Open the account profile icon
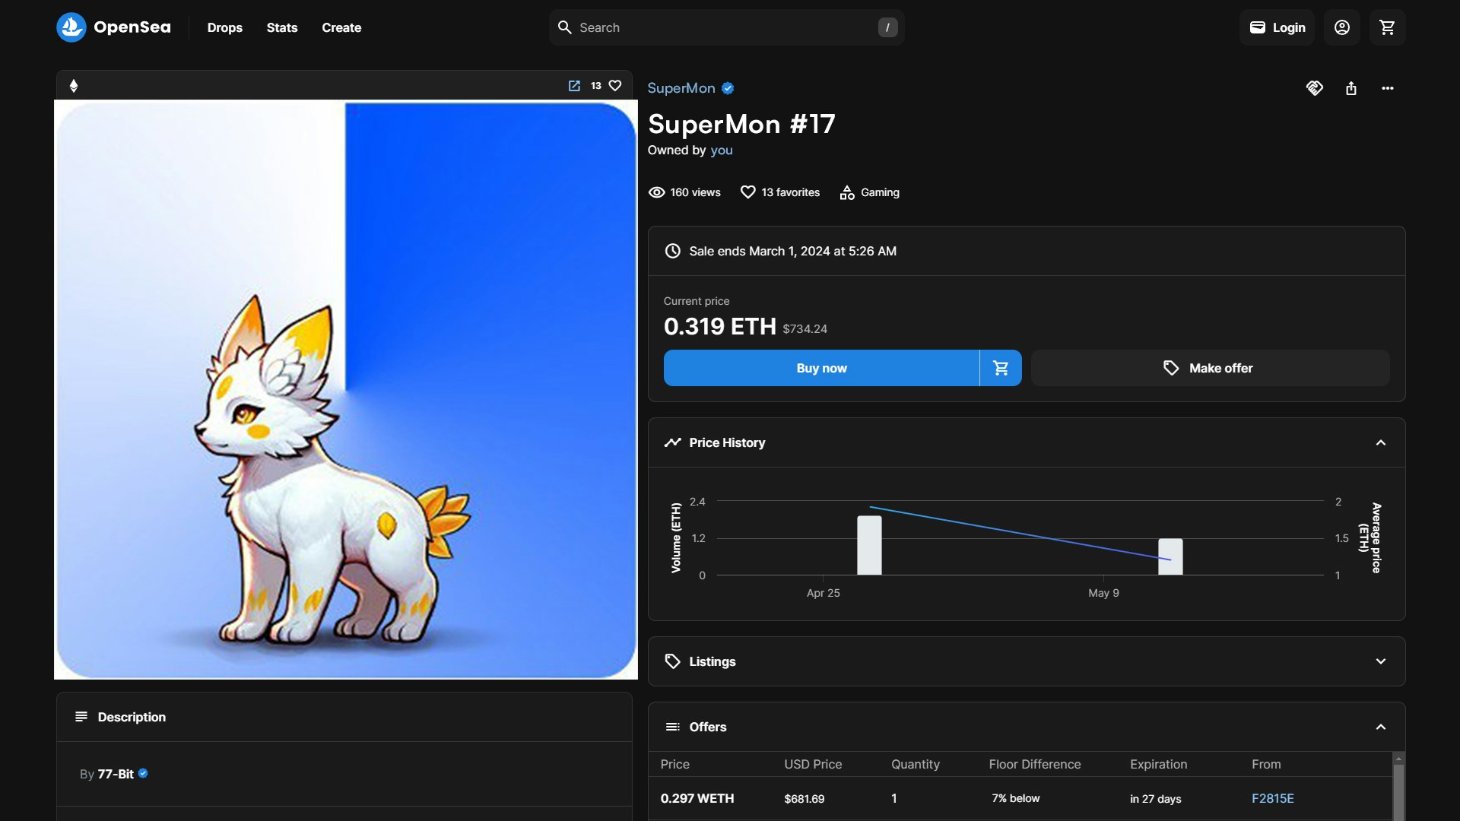This screenshot has height=821, width=1460. [x=1341, y=27]
